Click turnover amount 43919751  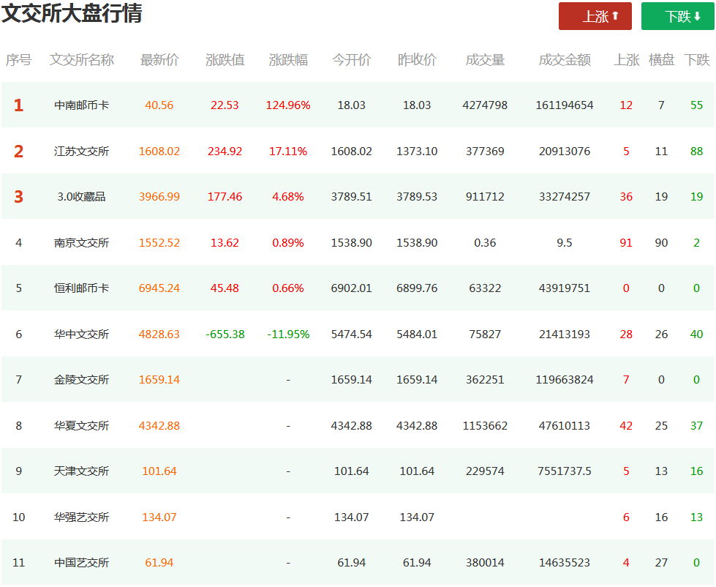click(565, 288)
